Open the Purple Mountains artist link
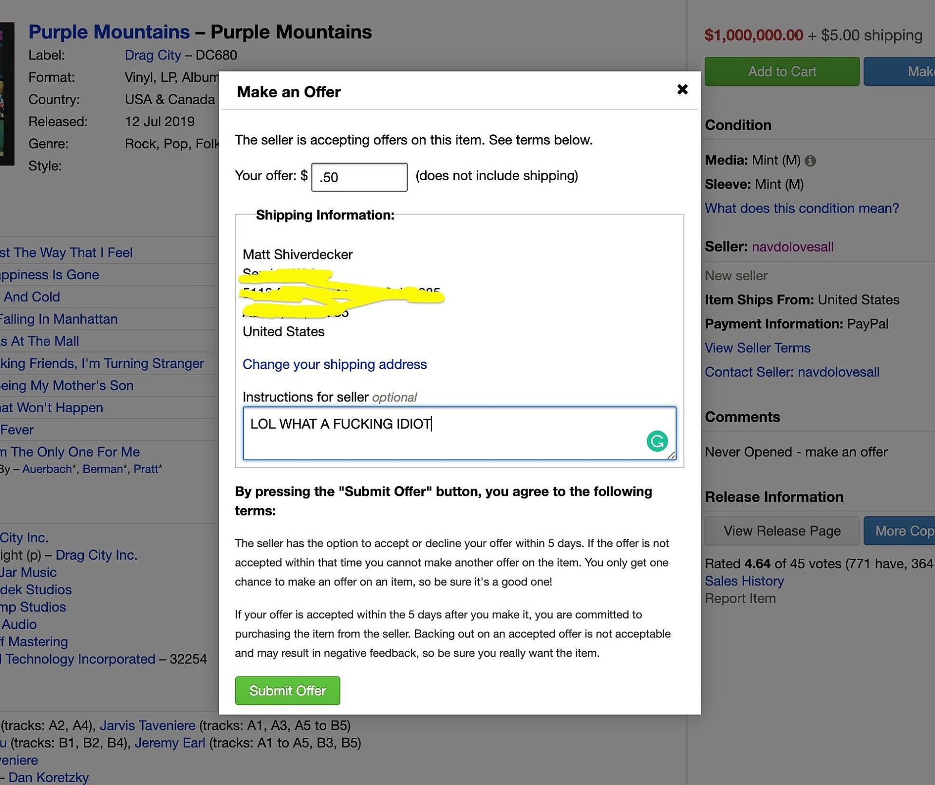This screenshot has height=785, width=935. 109,32
